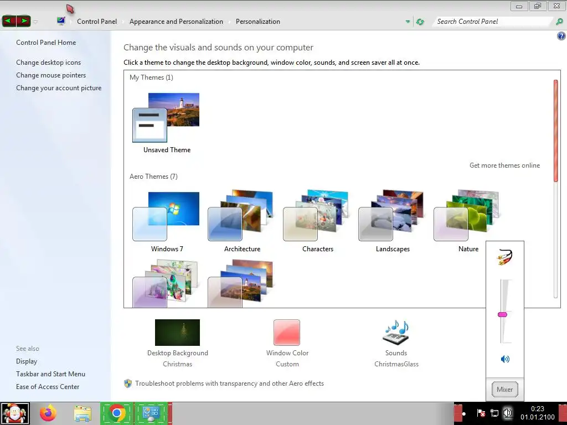Screen dimensions: 567x425
Task: Open the clock showing 0:23
Action: (x=537, y=413)
